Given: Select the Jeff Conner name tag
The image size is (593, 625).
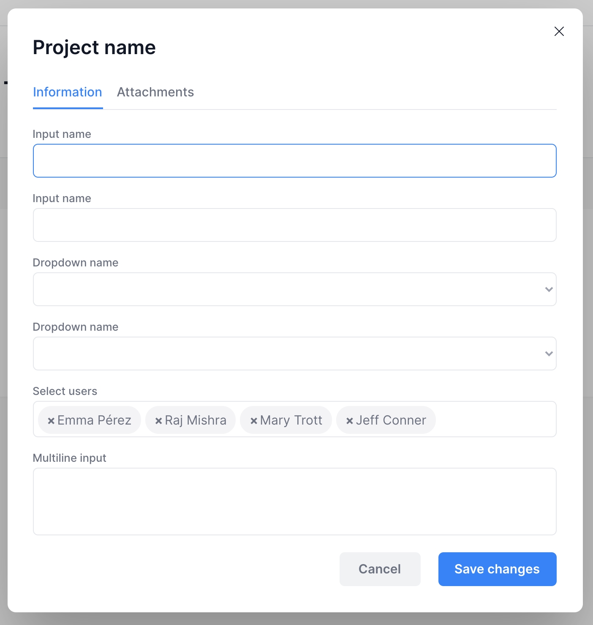Looking at the screenshot, I should [x=391, y=420].
